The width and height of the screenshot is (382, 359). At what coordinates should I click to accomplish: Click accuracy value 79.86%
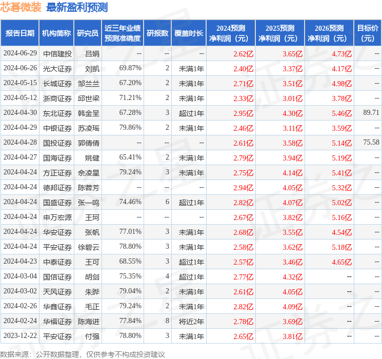(x=130, y=127)
